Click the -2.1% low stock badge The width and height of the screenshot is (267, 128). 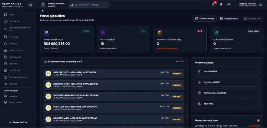point(200,31)
